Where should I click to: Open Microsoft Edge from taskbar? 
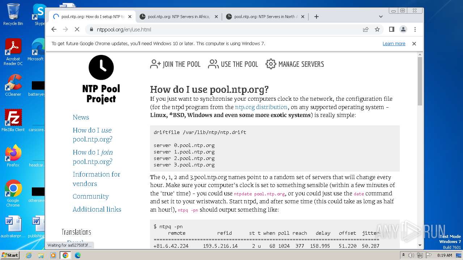pyautogui.click(x=78, y=255)
